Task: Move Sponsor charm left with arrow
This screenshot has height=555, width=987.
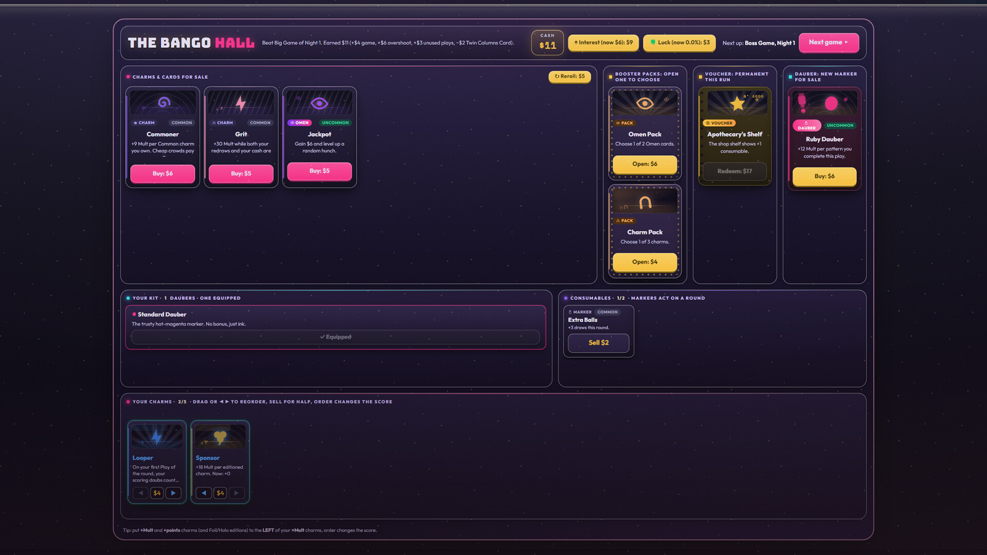Action: click(x=204, y=493)
